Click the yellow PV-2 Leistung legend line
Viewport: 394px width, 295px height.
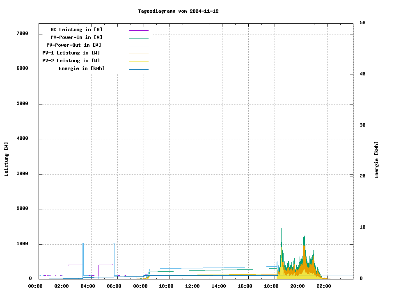[x=138, y=61]
